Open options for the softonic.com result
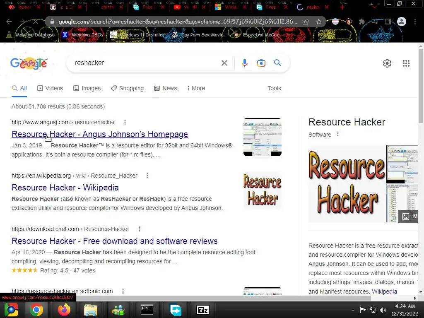The width and height of the screenshot is (424, 318). pyautogui.click(x=123, y=291)
